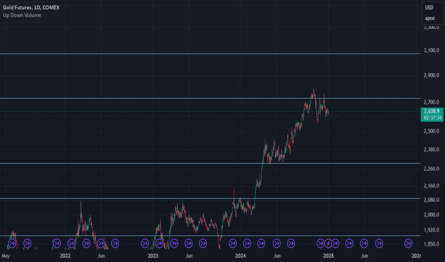Click the 1,850.0 price axis label
The image size is (445, 262).
[x=431, y=244]
